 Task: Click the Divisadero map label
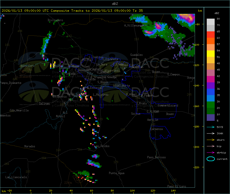click(x=55, y=20)
